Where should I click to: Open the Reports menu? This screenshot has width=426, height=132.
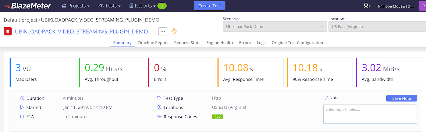coord(142,6)
